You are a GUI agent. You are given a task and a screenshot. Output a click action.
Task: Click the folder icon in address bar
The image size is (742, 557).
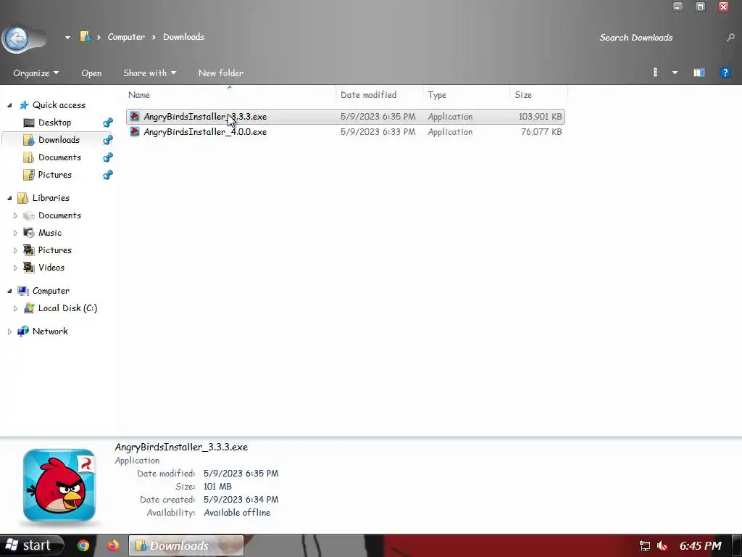(x=85, y=36)
